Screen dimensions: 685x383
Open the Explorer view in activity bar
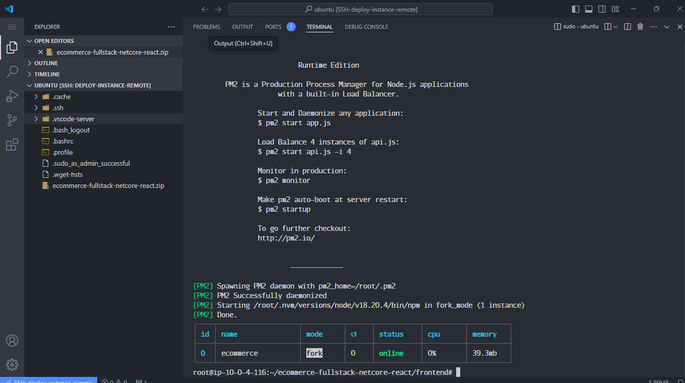point(12,47)
